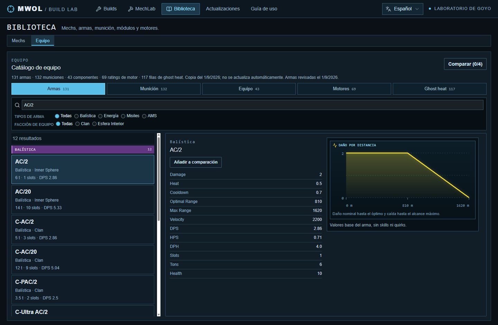
Task: Open the Builds page
Action: [106, 9]
